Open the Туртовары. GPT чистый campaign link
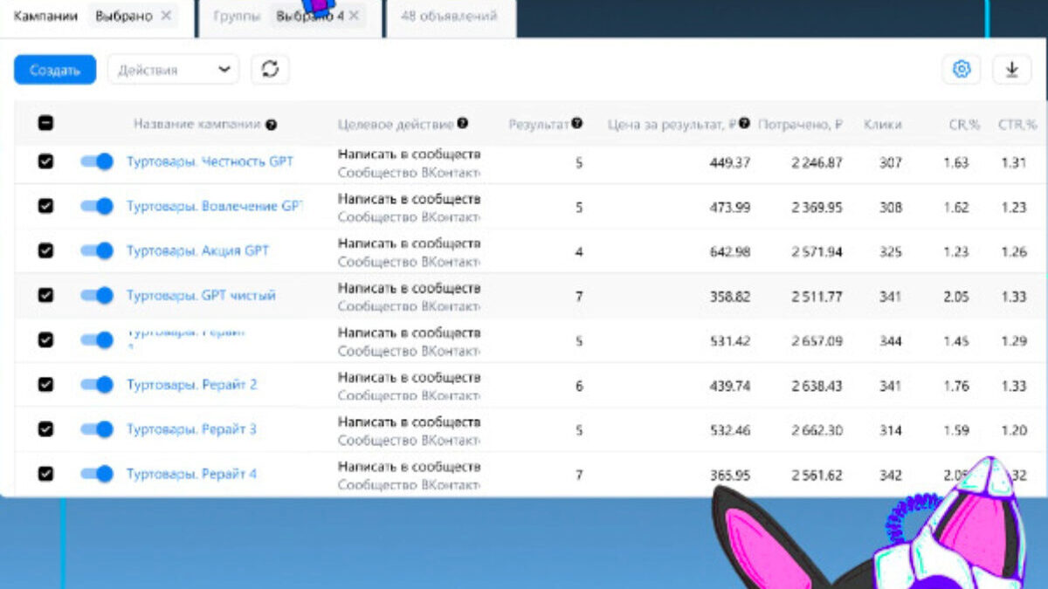1048x589 pixels. click(x=201, y=296)
